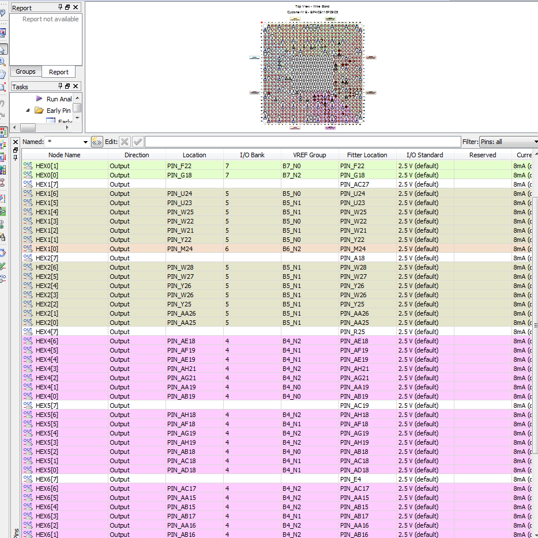Click the Run Analysis purple play icon
538x538 pixels.
point(40,99)
